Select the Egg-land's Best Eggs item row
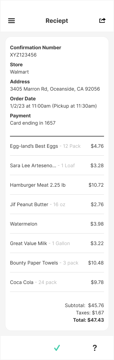Viewport: 114px width, 360px height. [x=57, y=146]
